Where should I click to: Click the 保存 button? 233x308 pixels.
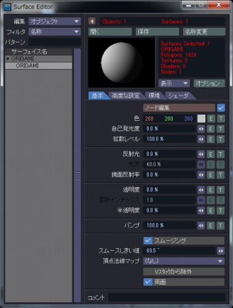[x=157, y=32]
